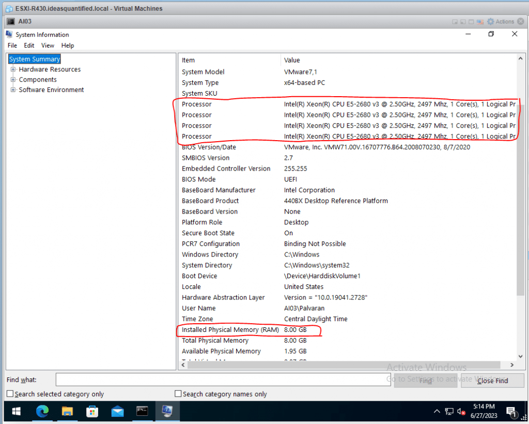Select the Installed Physical Memory (RAM) row

click(348, 330)
